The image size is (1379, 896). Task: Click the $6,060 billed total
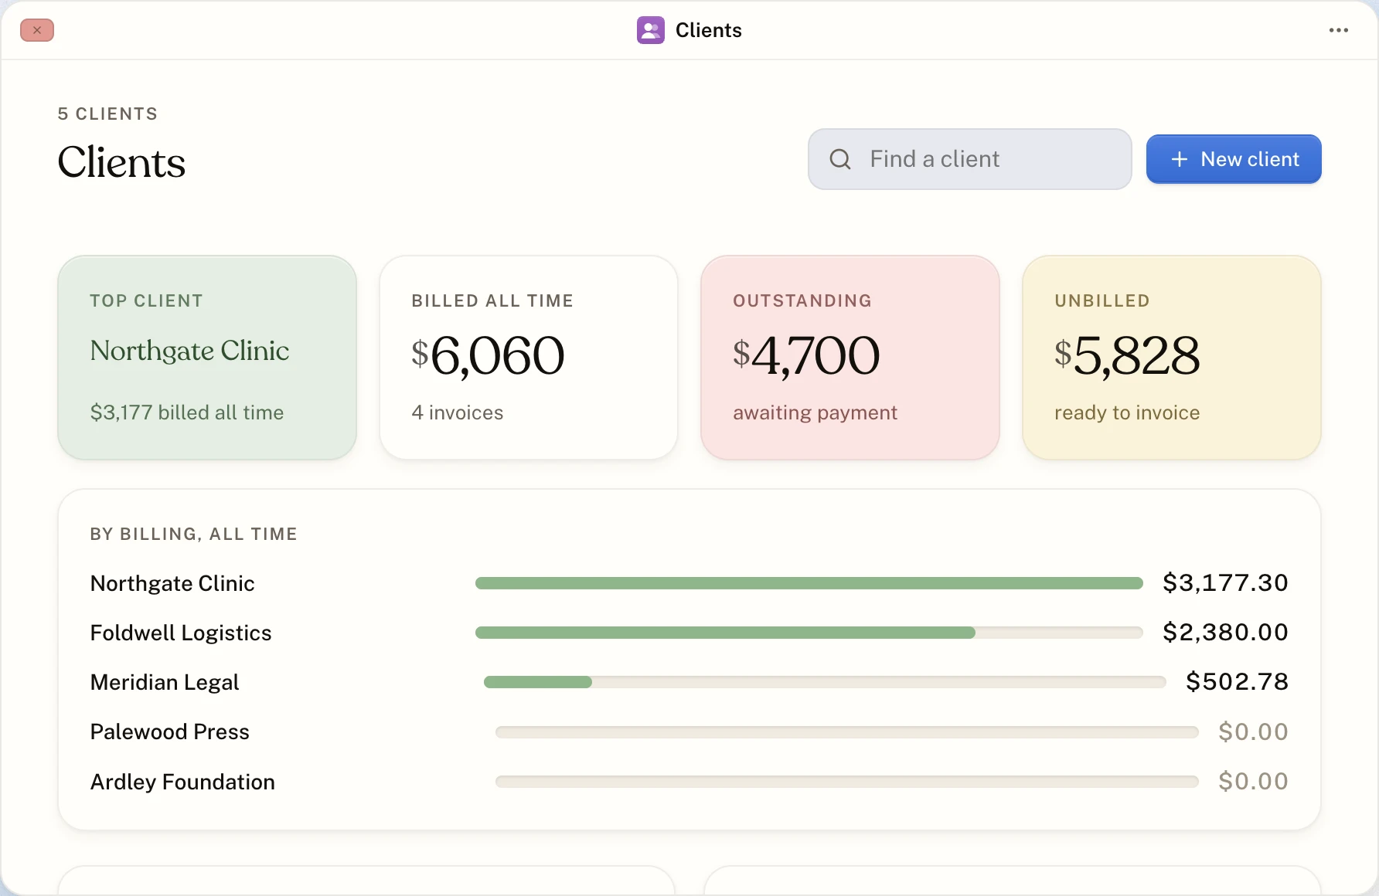tap(489, 356)
